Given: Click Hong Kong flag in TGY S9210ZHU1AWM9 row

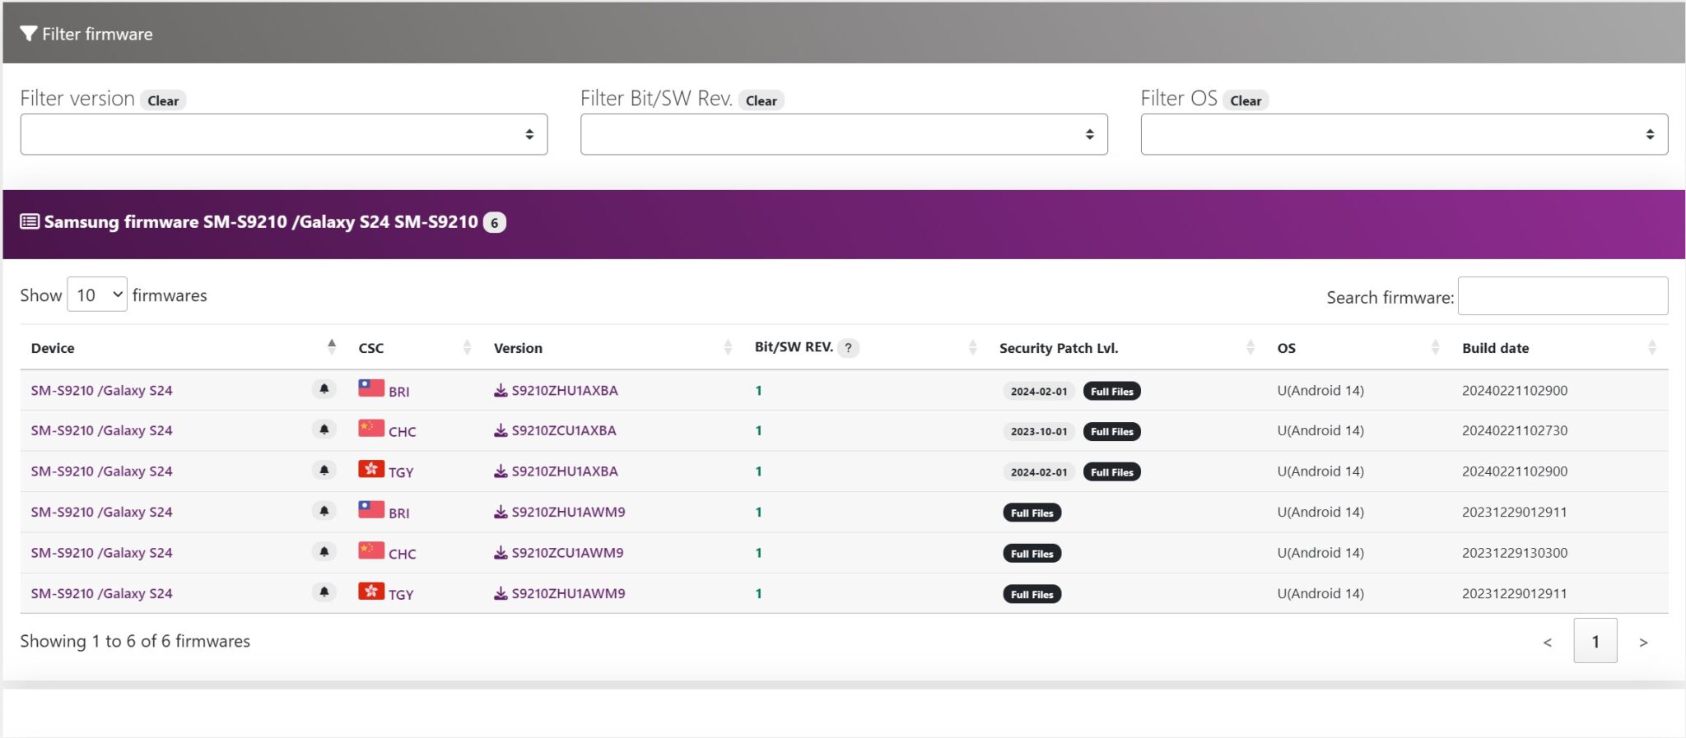Looking at the screenshot, I should tap(371, 592).
